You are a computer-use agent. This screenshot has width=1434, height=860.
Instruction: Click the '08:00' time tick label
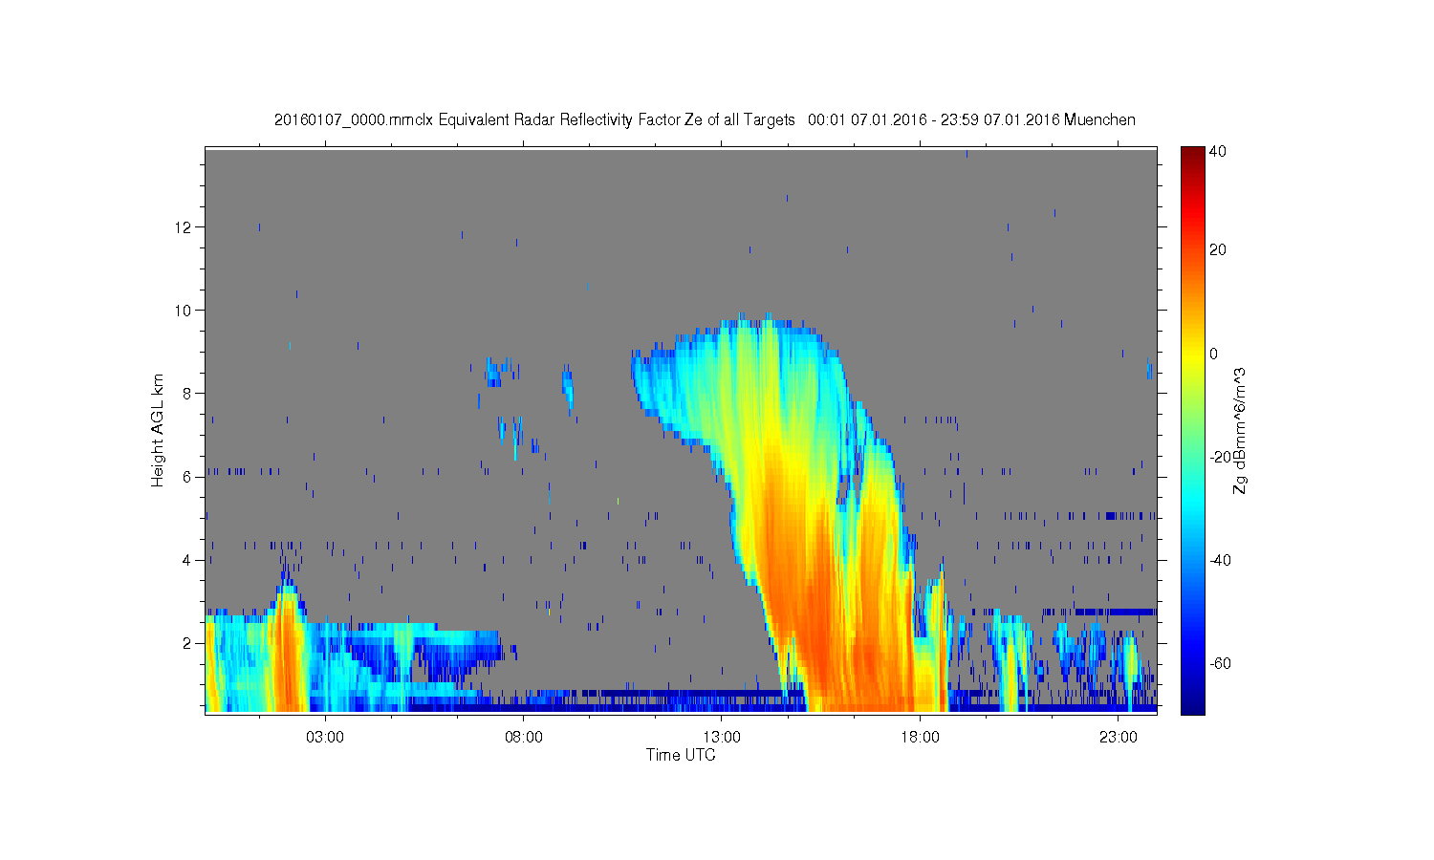[524, 738]
